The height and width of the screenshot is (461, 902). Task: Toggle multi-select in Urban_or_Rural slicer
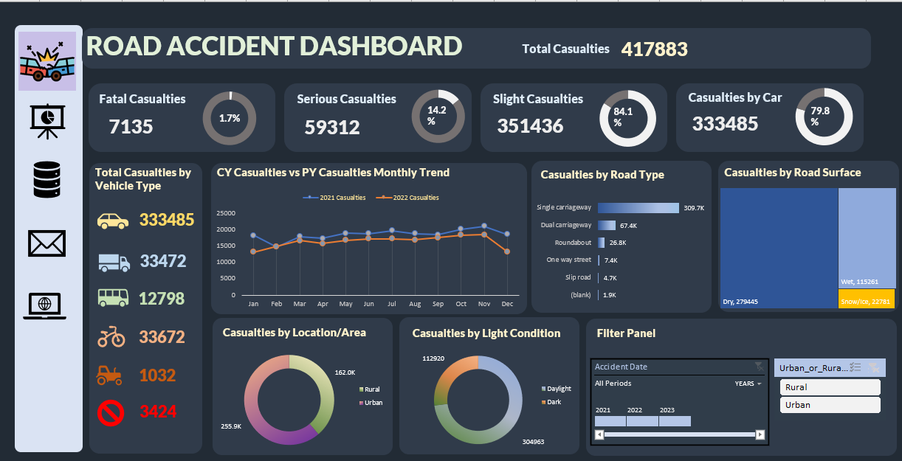point(856,367)
